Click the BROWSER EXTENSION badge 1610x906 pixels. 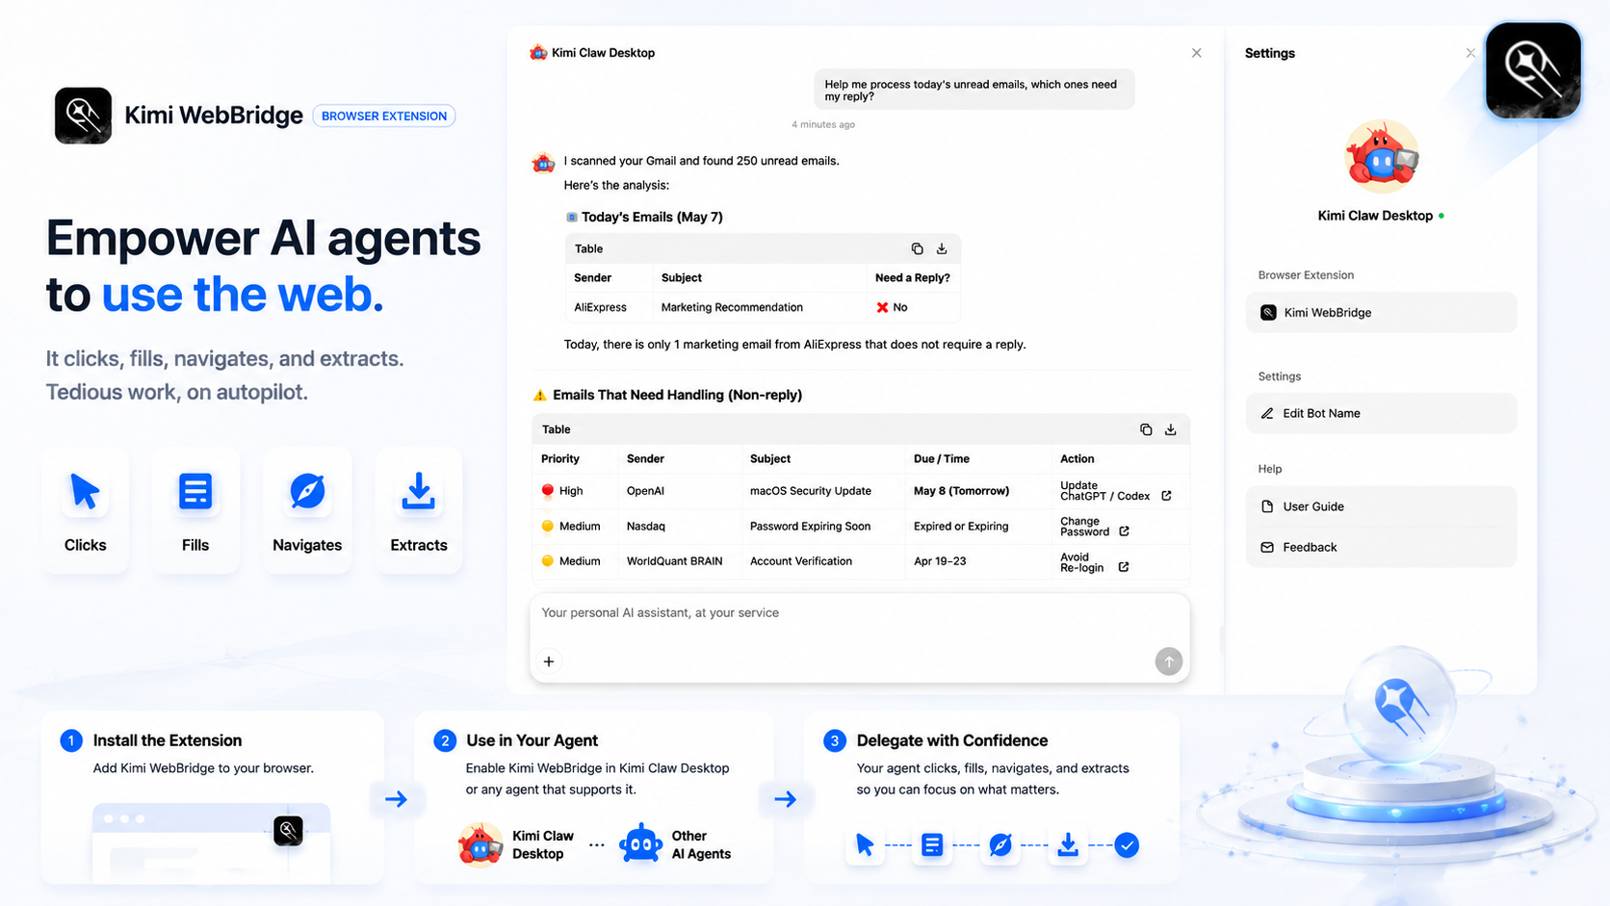point(384,116)
